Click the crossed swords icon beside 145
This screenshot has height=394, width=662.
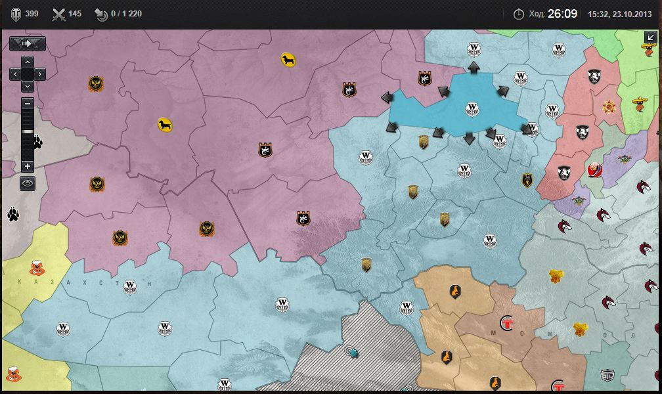(x=58, y=14)
